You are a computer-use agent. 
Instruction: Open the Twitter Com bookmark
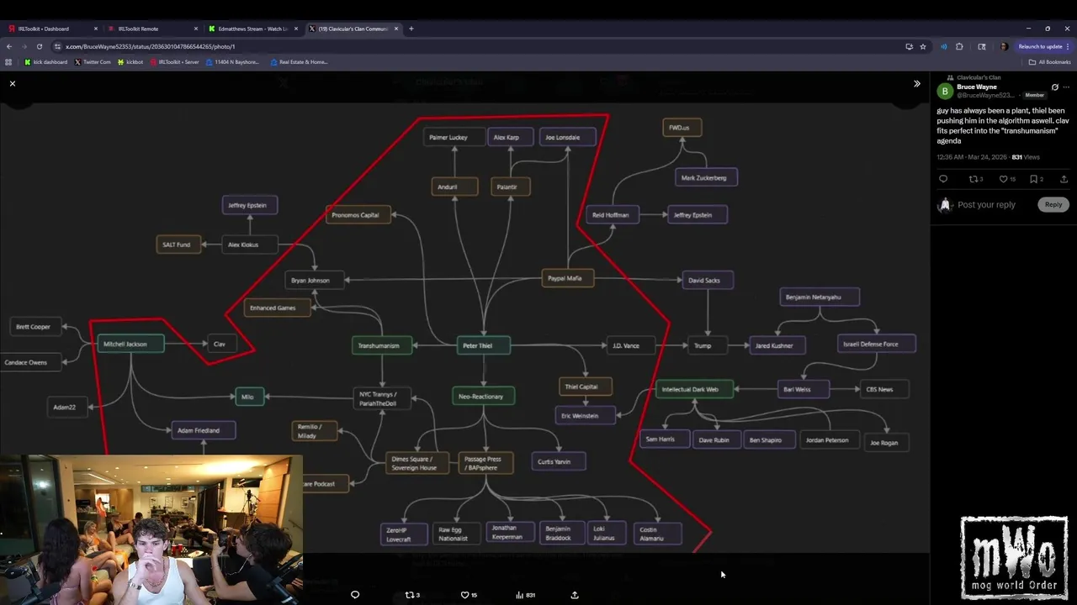(93, 61)
